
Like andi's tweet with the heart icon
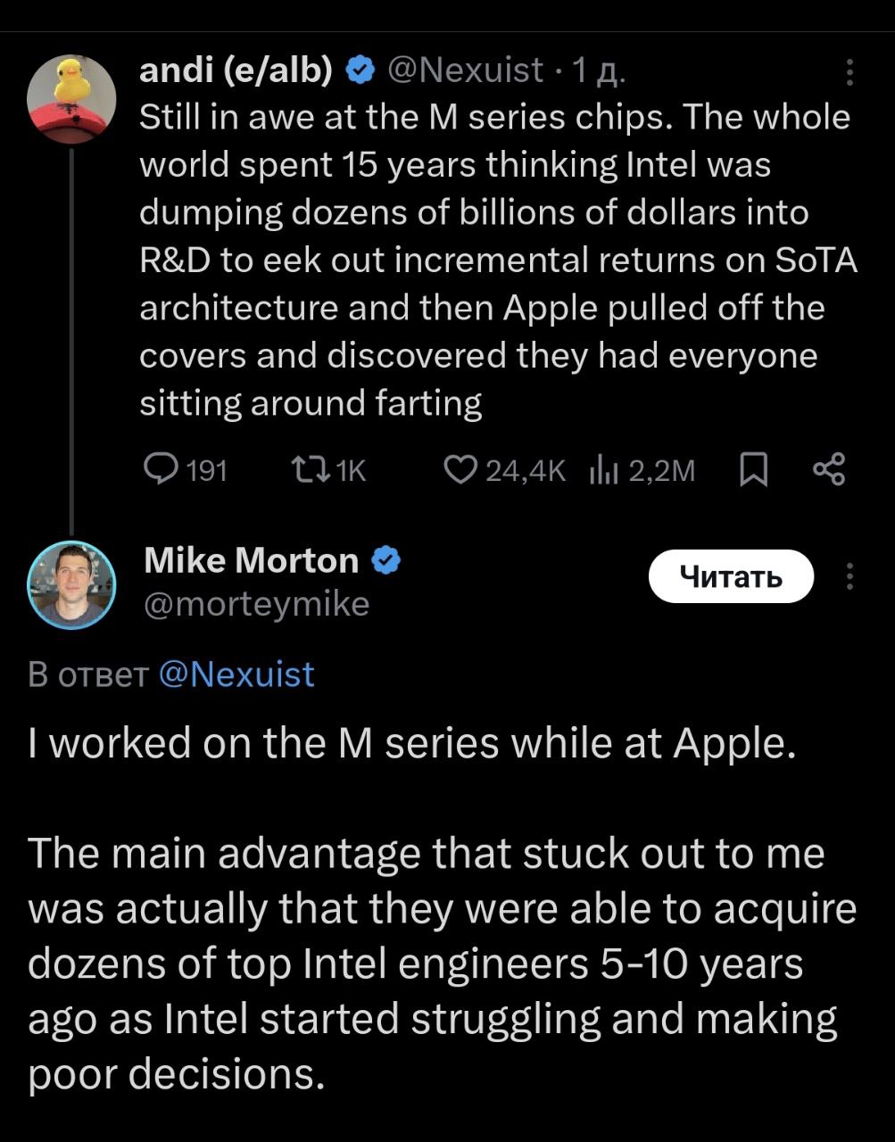(x=460, y=470)
